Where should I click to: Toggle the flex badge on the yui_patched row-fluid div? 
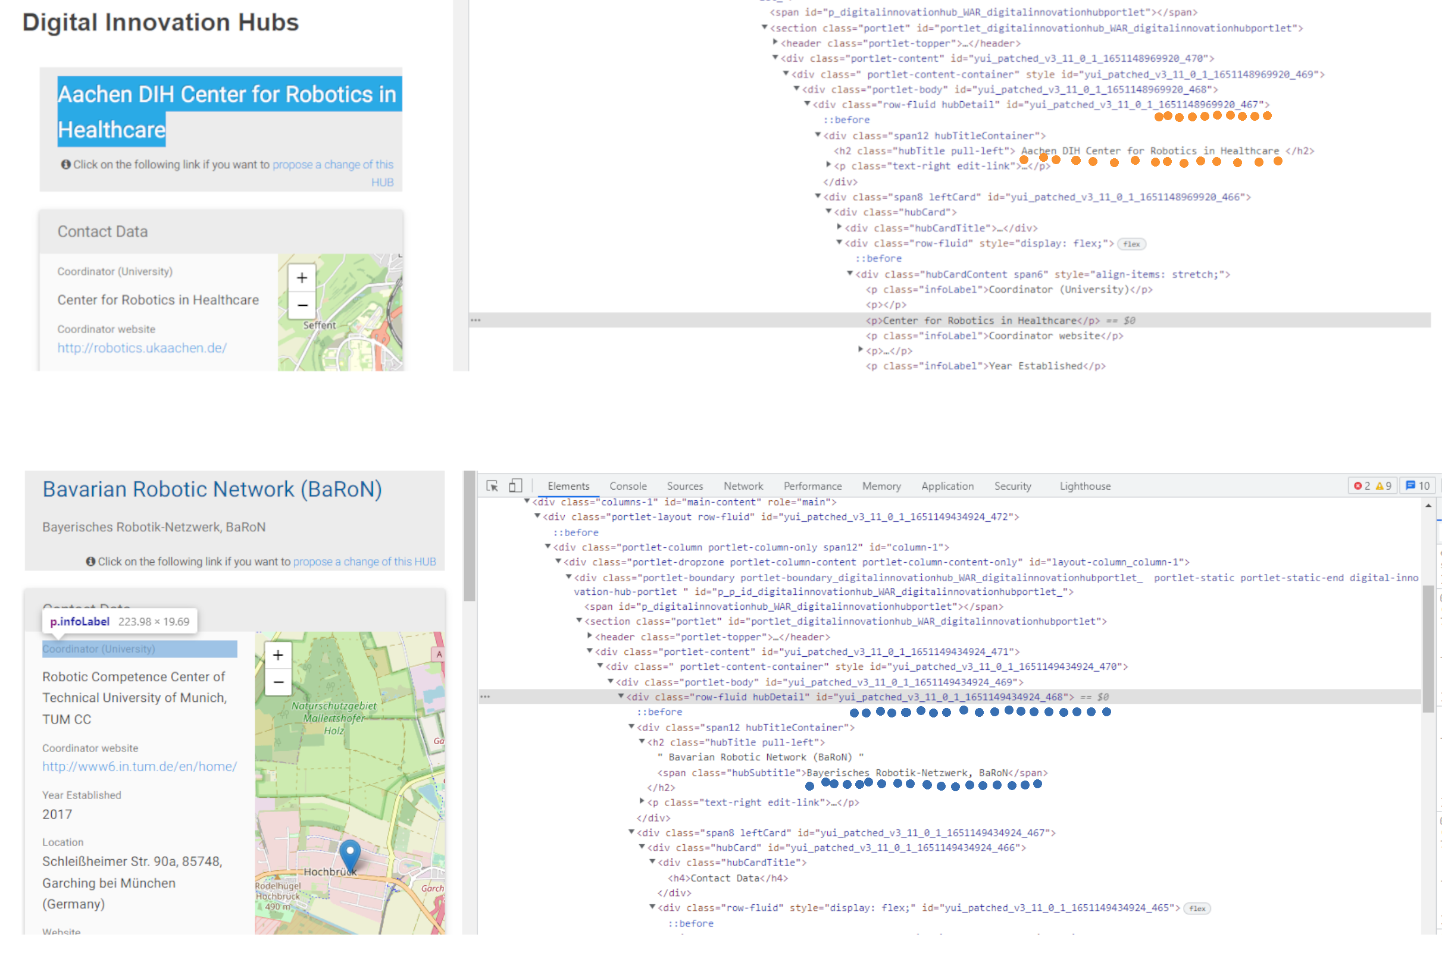[1197, 909]
